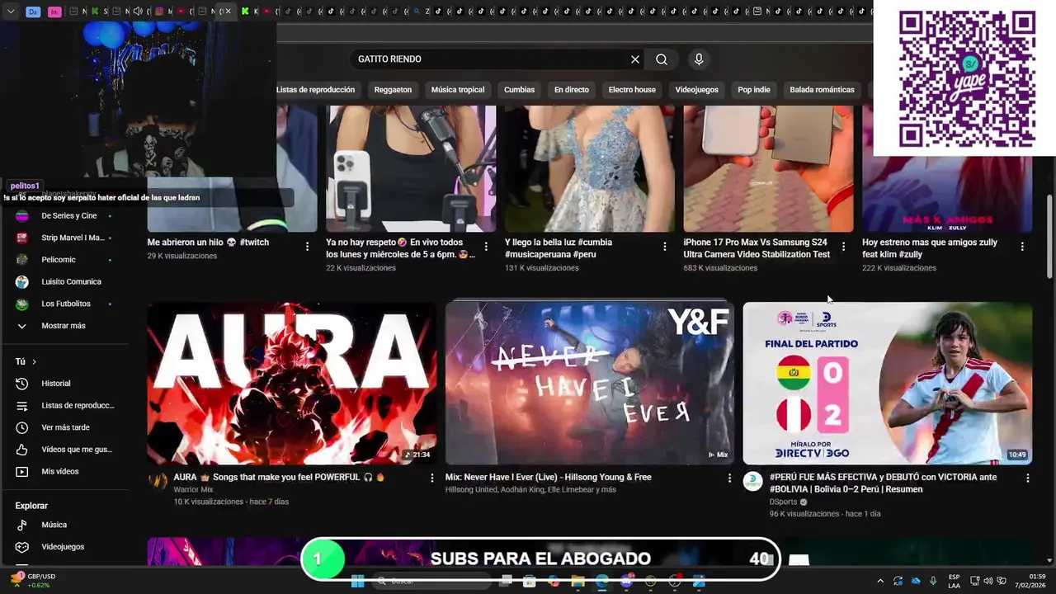Switch the ESP LAA keyboard language
This screenshot has width=1056, height=594.
click(954, 581)
